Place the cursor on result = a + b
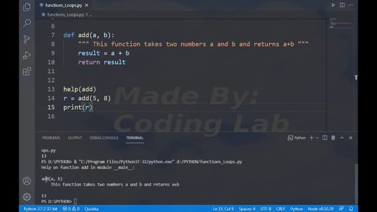This screenshot has height=212, width=377. 104,53
